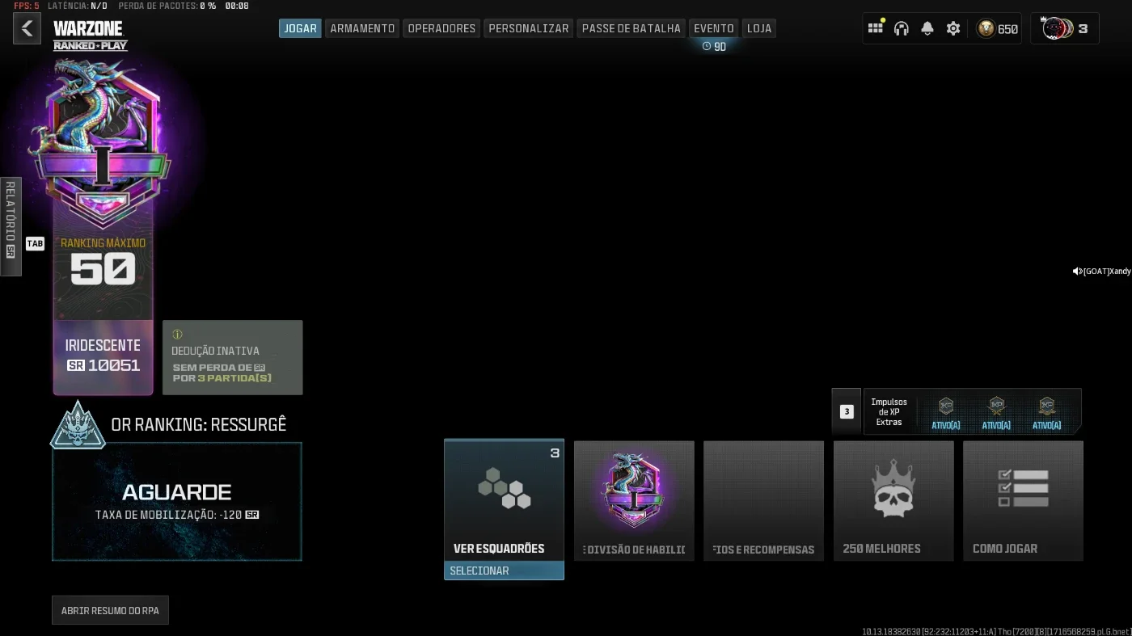The width and height of the screenshot is (1132, 636).
Task: Click the Impulsos de XP Extras label
Action: [889, 412]
